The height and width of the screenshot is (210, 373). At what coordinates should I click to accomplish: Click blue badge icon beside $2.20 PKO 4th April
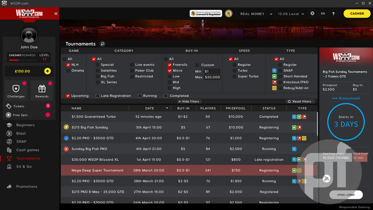point(66,138)
